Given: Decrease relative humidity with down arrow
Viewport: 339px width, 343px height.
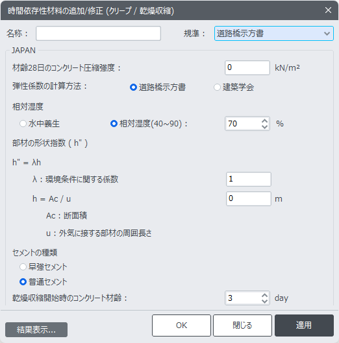Looking at the screenshot, I should (264, 126).
